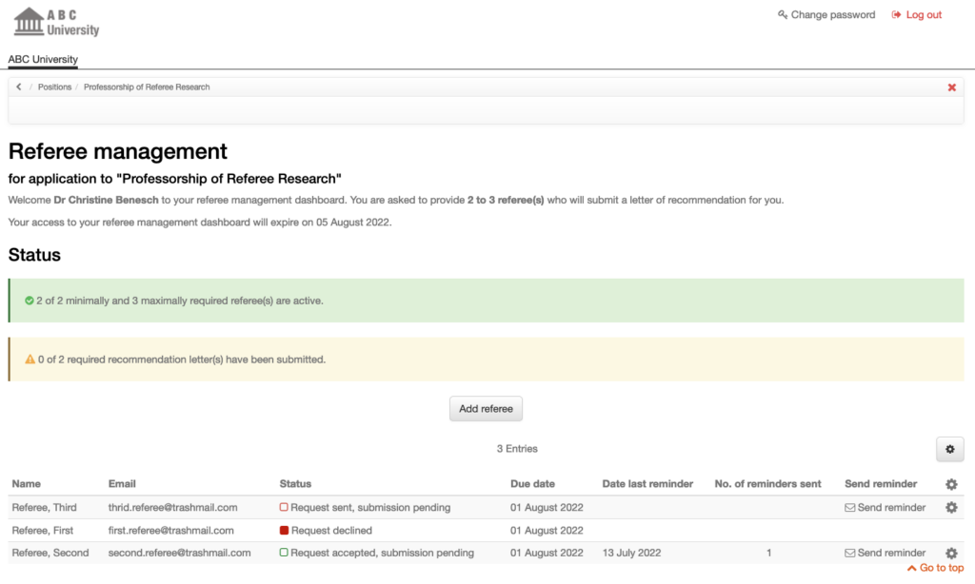Click the gear icon in the table header row
This screenshot has height=584, width=975.
click(950, 483)
